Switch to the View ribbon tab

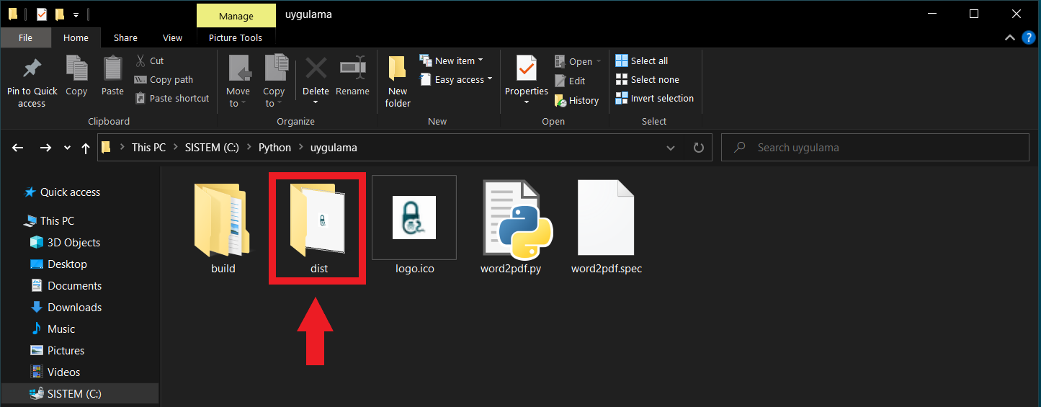pos(173,38)
